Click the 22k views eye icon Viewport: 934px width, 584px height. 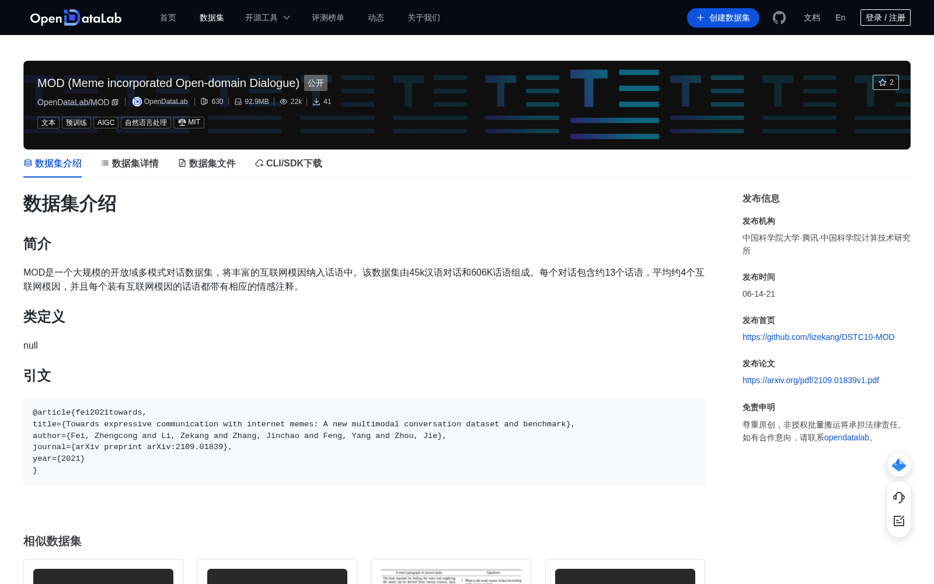(284, 102)
